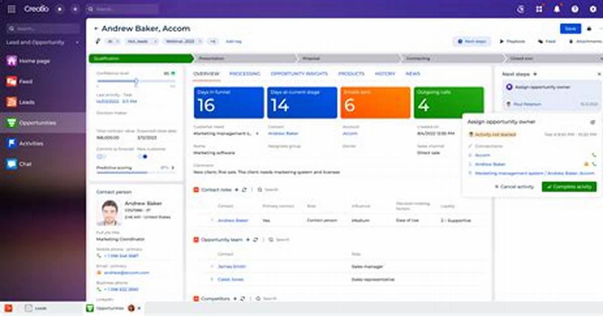Viewport: 603px width, 316px height.
Task: Switch to the News tab
Action: coord(413,74)
